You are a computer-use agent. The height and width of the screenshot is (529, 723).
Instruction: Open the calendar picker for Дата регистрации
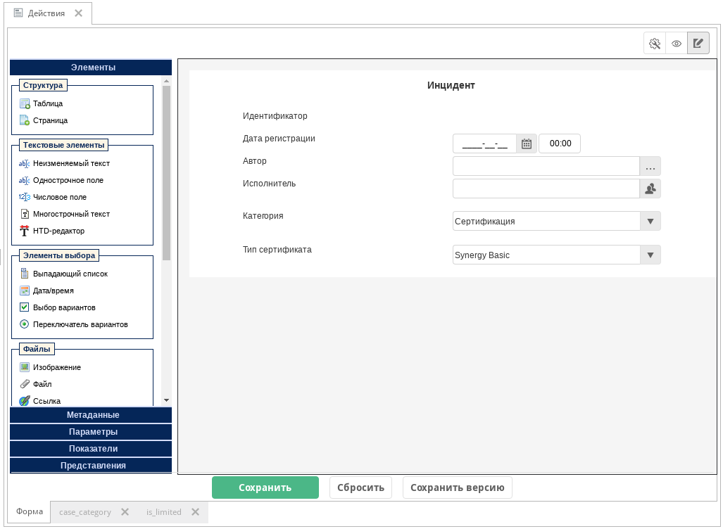pyautogui.click(x=526, y=144)
